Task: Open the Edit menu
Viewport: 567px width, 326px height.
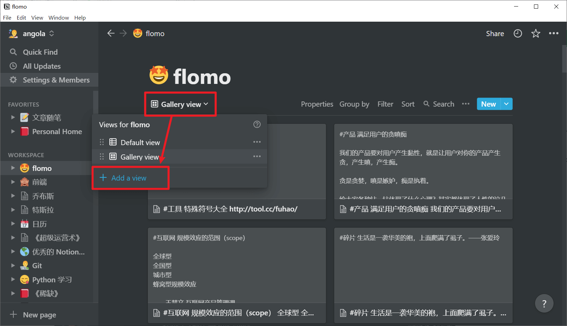Action: click(21, 18)
